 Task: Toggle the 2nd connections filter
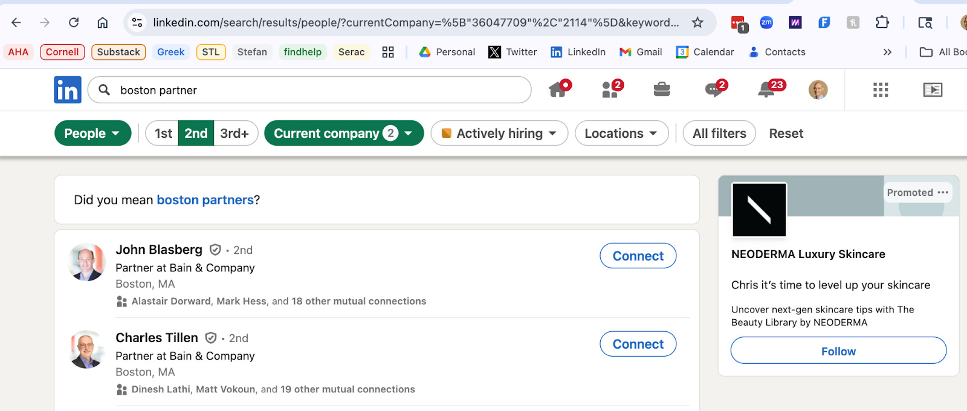click(x=196, y=134)
